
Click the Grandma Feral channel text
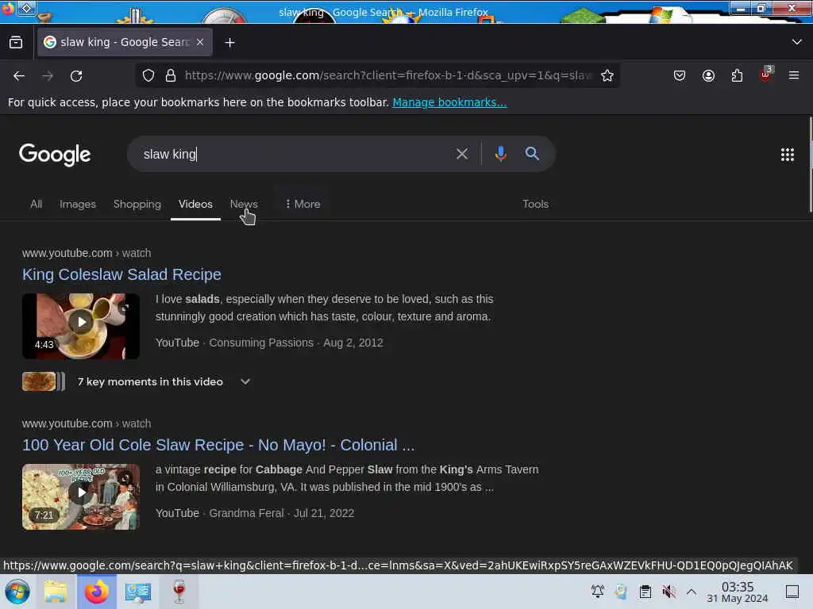(246, 513)
